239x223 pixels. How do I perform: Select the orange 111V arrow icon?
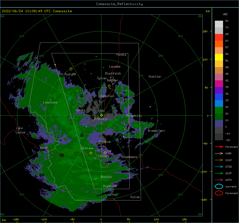click(x=219, y=160)
